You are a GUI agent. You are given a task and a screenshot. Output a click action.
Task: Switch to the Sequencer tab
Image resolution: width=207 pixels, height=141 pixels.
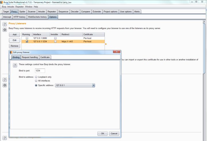[x=64, y=11]
